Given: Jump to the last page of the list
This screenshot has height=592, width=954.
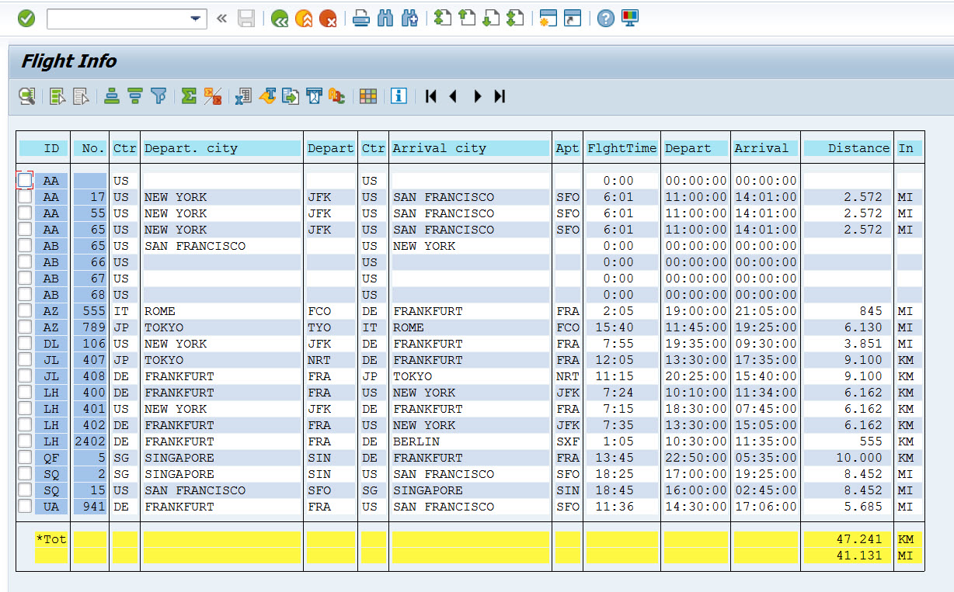Looking at the screenshot, I should [x=500, y=96].
